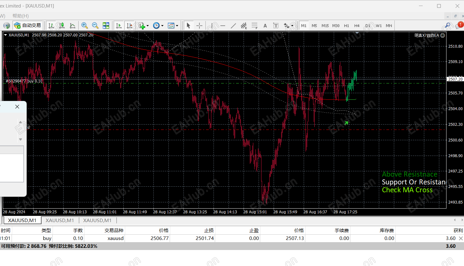Viewport: 464px width, 266px height.
Task: Click the stop loss value 2501.74
Action: tap(205, 238)
